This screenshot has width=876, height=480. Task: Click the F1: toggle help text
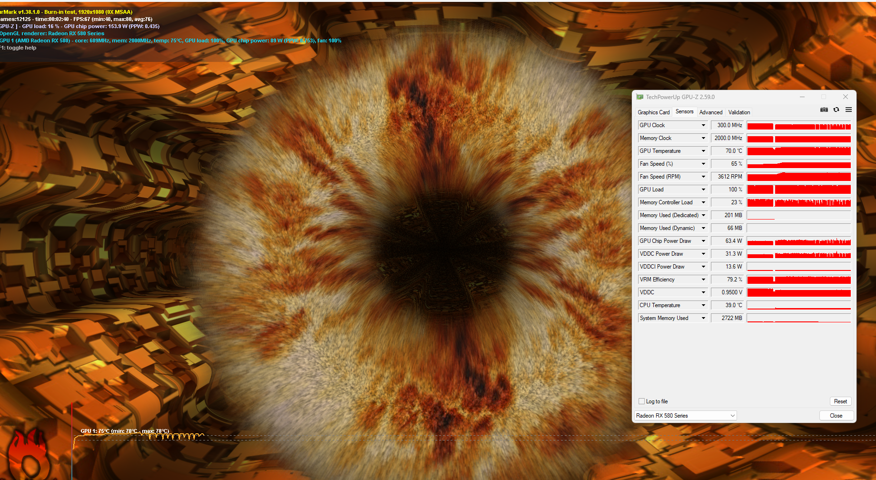pos(18,48)
